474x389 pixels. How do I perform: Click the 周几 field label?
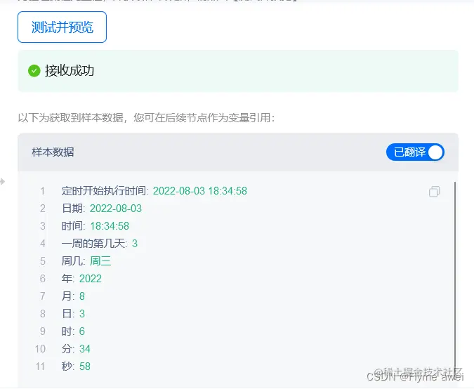coord(72,261)
